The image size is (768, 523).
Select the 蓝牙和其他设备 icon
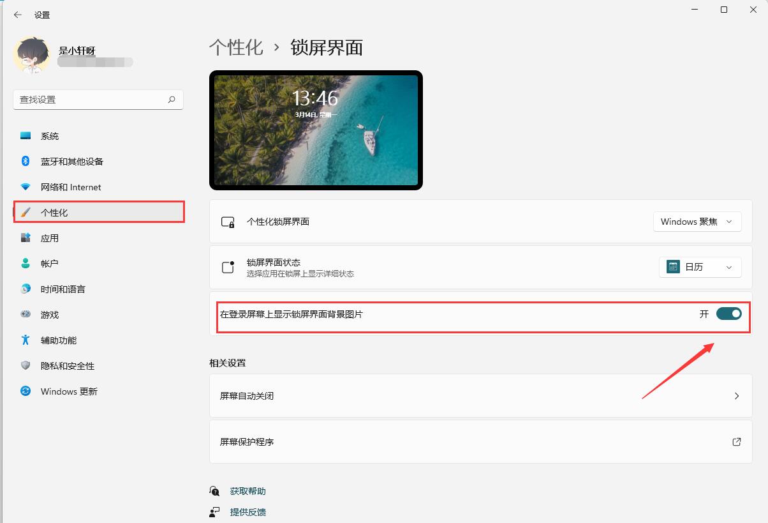[x=26, y=161]
